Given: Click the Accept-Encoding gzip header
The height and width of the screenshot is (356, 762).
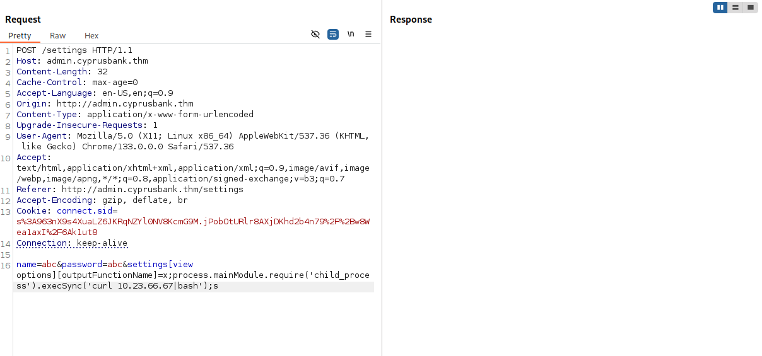Looking at the screenshot, I should point(102,200).
